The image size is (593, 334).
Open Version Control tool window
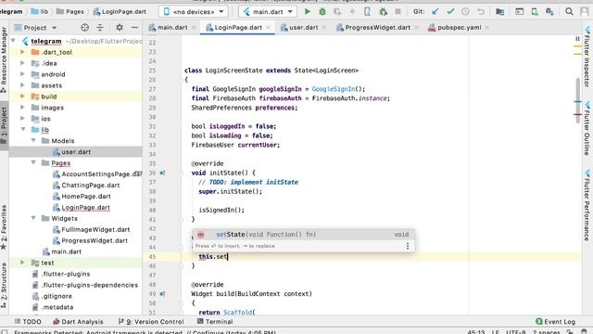click(151, 322)
